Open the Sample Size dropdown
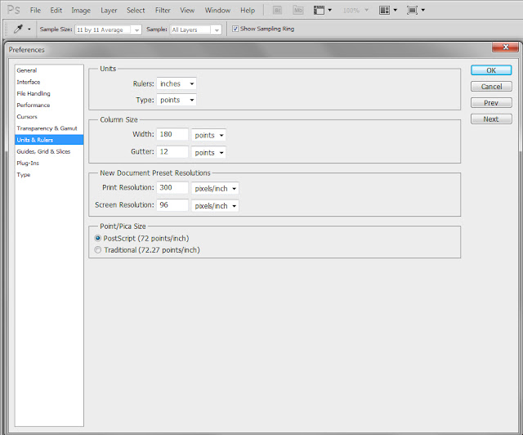Screen dimensions: 523x435 [x=109, y=29]
